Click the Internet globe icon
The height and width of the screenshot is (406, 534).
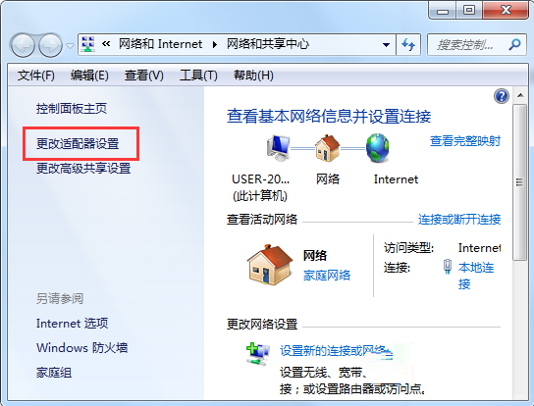(377, 148)
